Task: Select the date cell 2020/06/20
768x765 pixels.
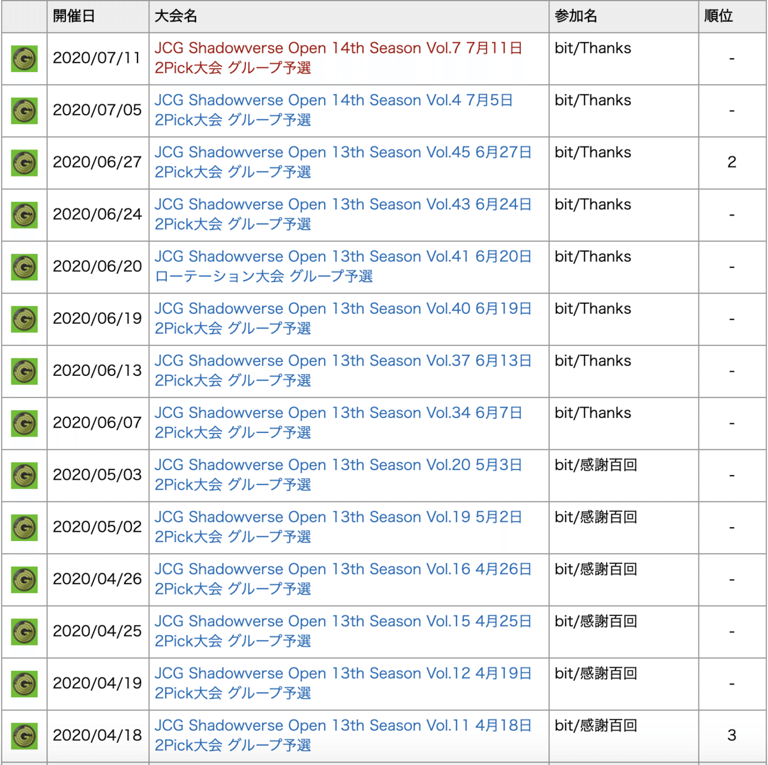Action: pyautogui.click(x=97, y=267)
